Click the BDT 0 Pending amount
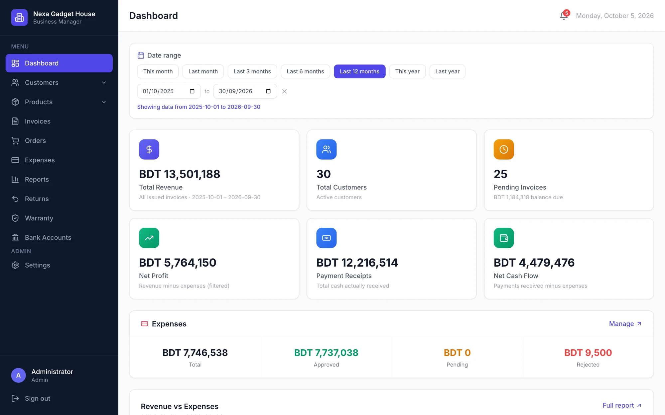 (457, 353)
